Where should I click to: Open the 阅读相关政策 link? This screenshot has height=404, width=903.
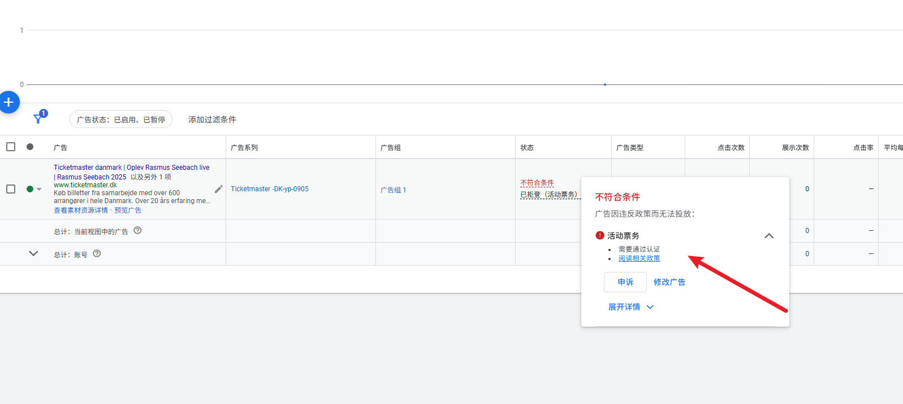pyautogui.click(x=639, y=258)
